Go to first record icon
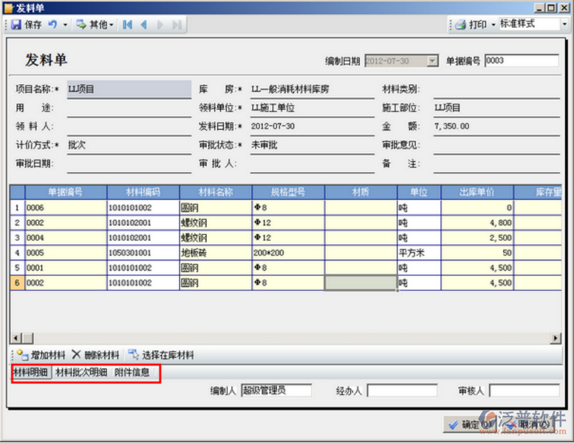Image resolution: width=574 pixels, height=443 pixels. pyautogui.click(x=127, y=24)
